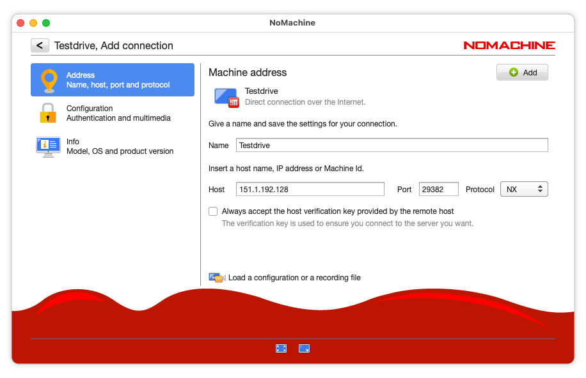Open the Info section in the sidebar

tap(113, 146)
